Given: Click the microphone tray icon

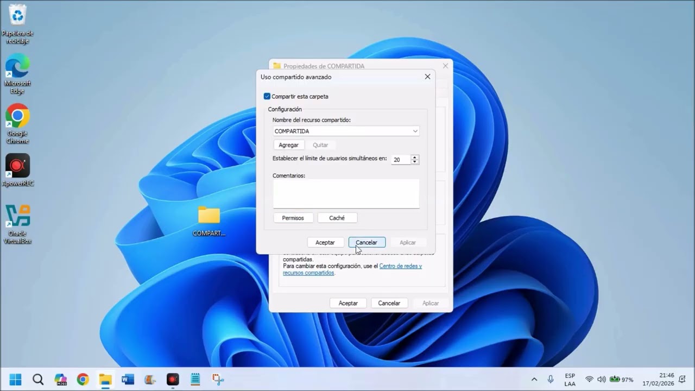Looking at the screenshot, I should (551, 379).
